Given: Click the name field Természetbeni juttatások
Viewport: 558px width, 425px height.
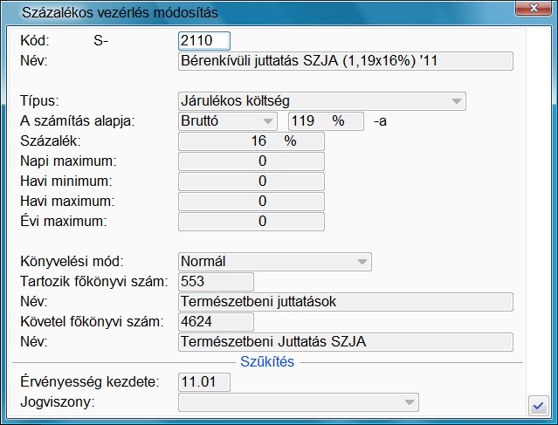Looking at the screenshot, I should click(x=346, y=302).
